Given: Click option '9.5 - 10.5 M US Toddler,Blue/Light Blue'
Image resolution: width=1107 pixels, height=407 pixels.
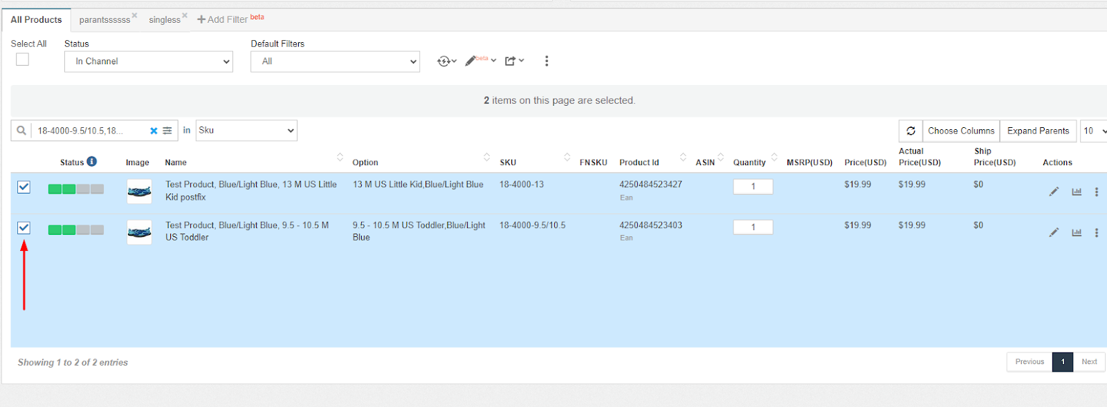Looking at the screenshot, I should (419, 231).
